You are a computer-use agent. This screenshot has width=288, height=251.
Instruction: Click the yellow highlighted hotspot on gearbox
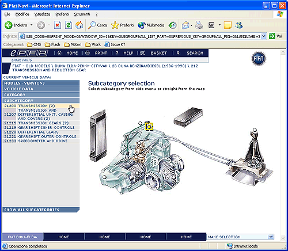click(x=149, y=127)
